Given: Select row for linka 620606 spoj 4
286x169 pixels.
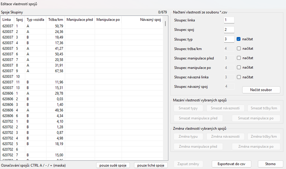Looking at the screenshot, I should (31, 110).
